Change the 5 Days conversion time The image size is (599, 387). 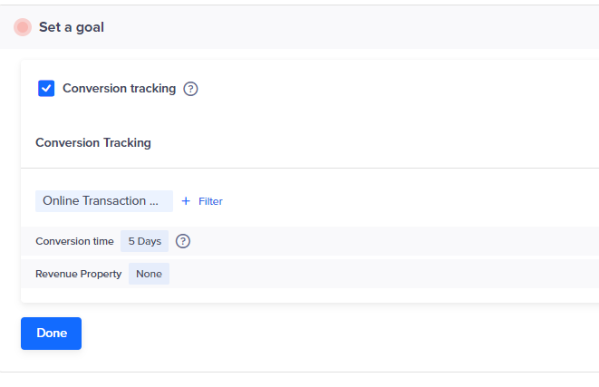144,241
